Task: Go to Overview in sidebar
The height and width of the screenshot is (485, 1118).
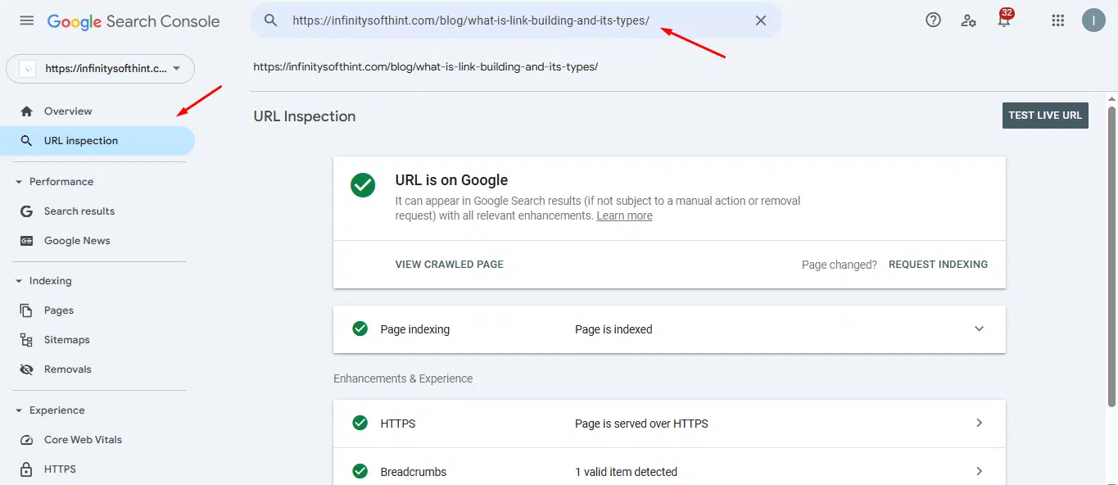Action: [68, 111]
